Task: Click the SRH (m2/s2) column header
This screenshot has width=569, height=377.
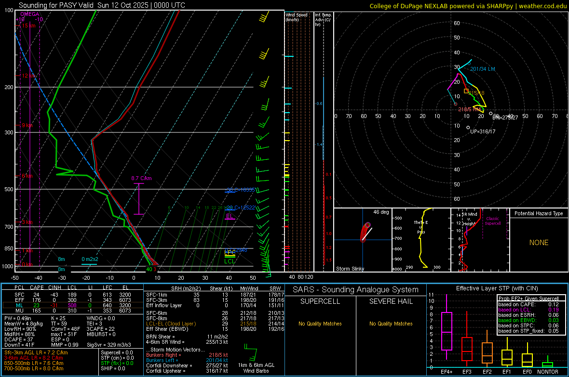Action: tap(186, 288)
